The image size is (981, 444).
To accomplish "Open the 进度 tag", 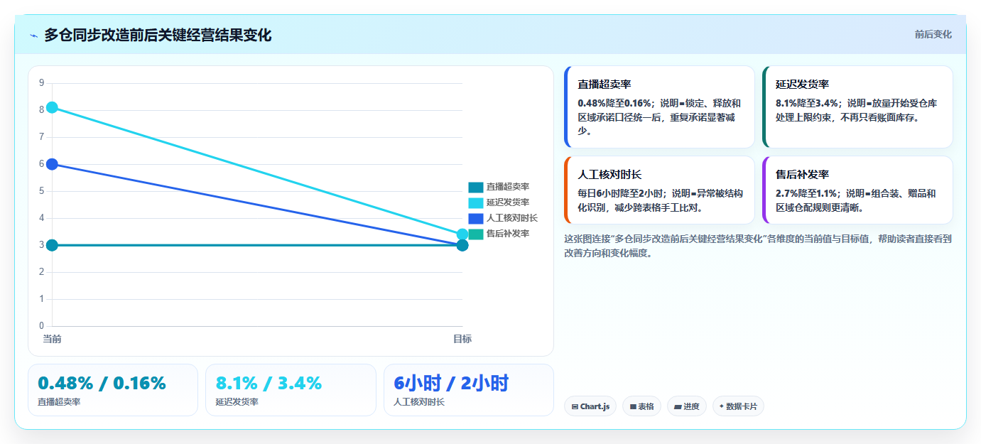I will click(687, 406).
